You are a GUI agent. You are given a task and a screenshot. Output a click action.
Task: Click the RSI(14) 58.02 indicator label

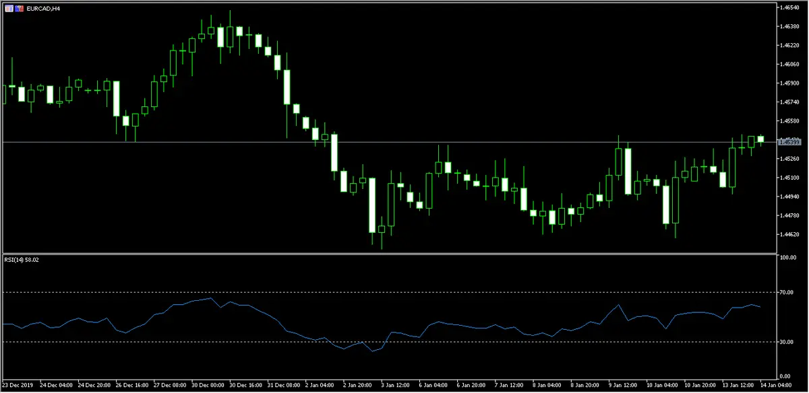(22, 260)
